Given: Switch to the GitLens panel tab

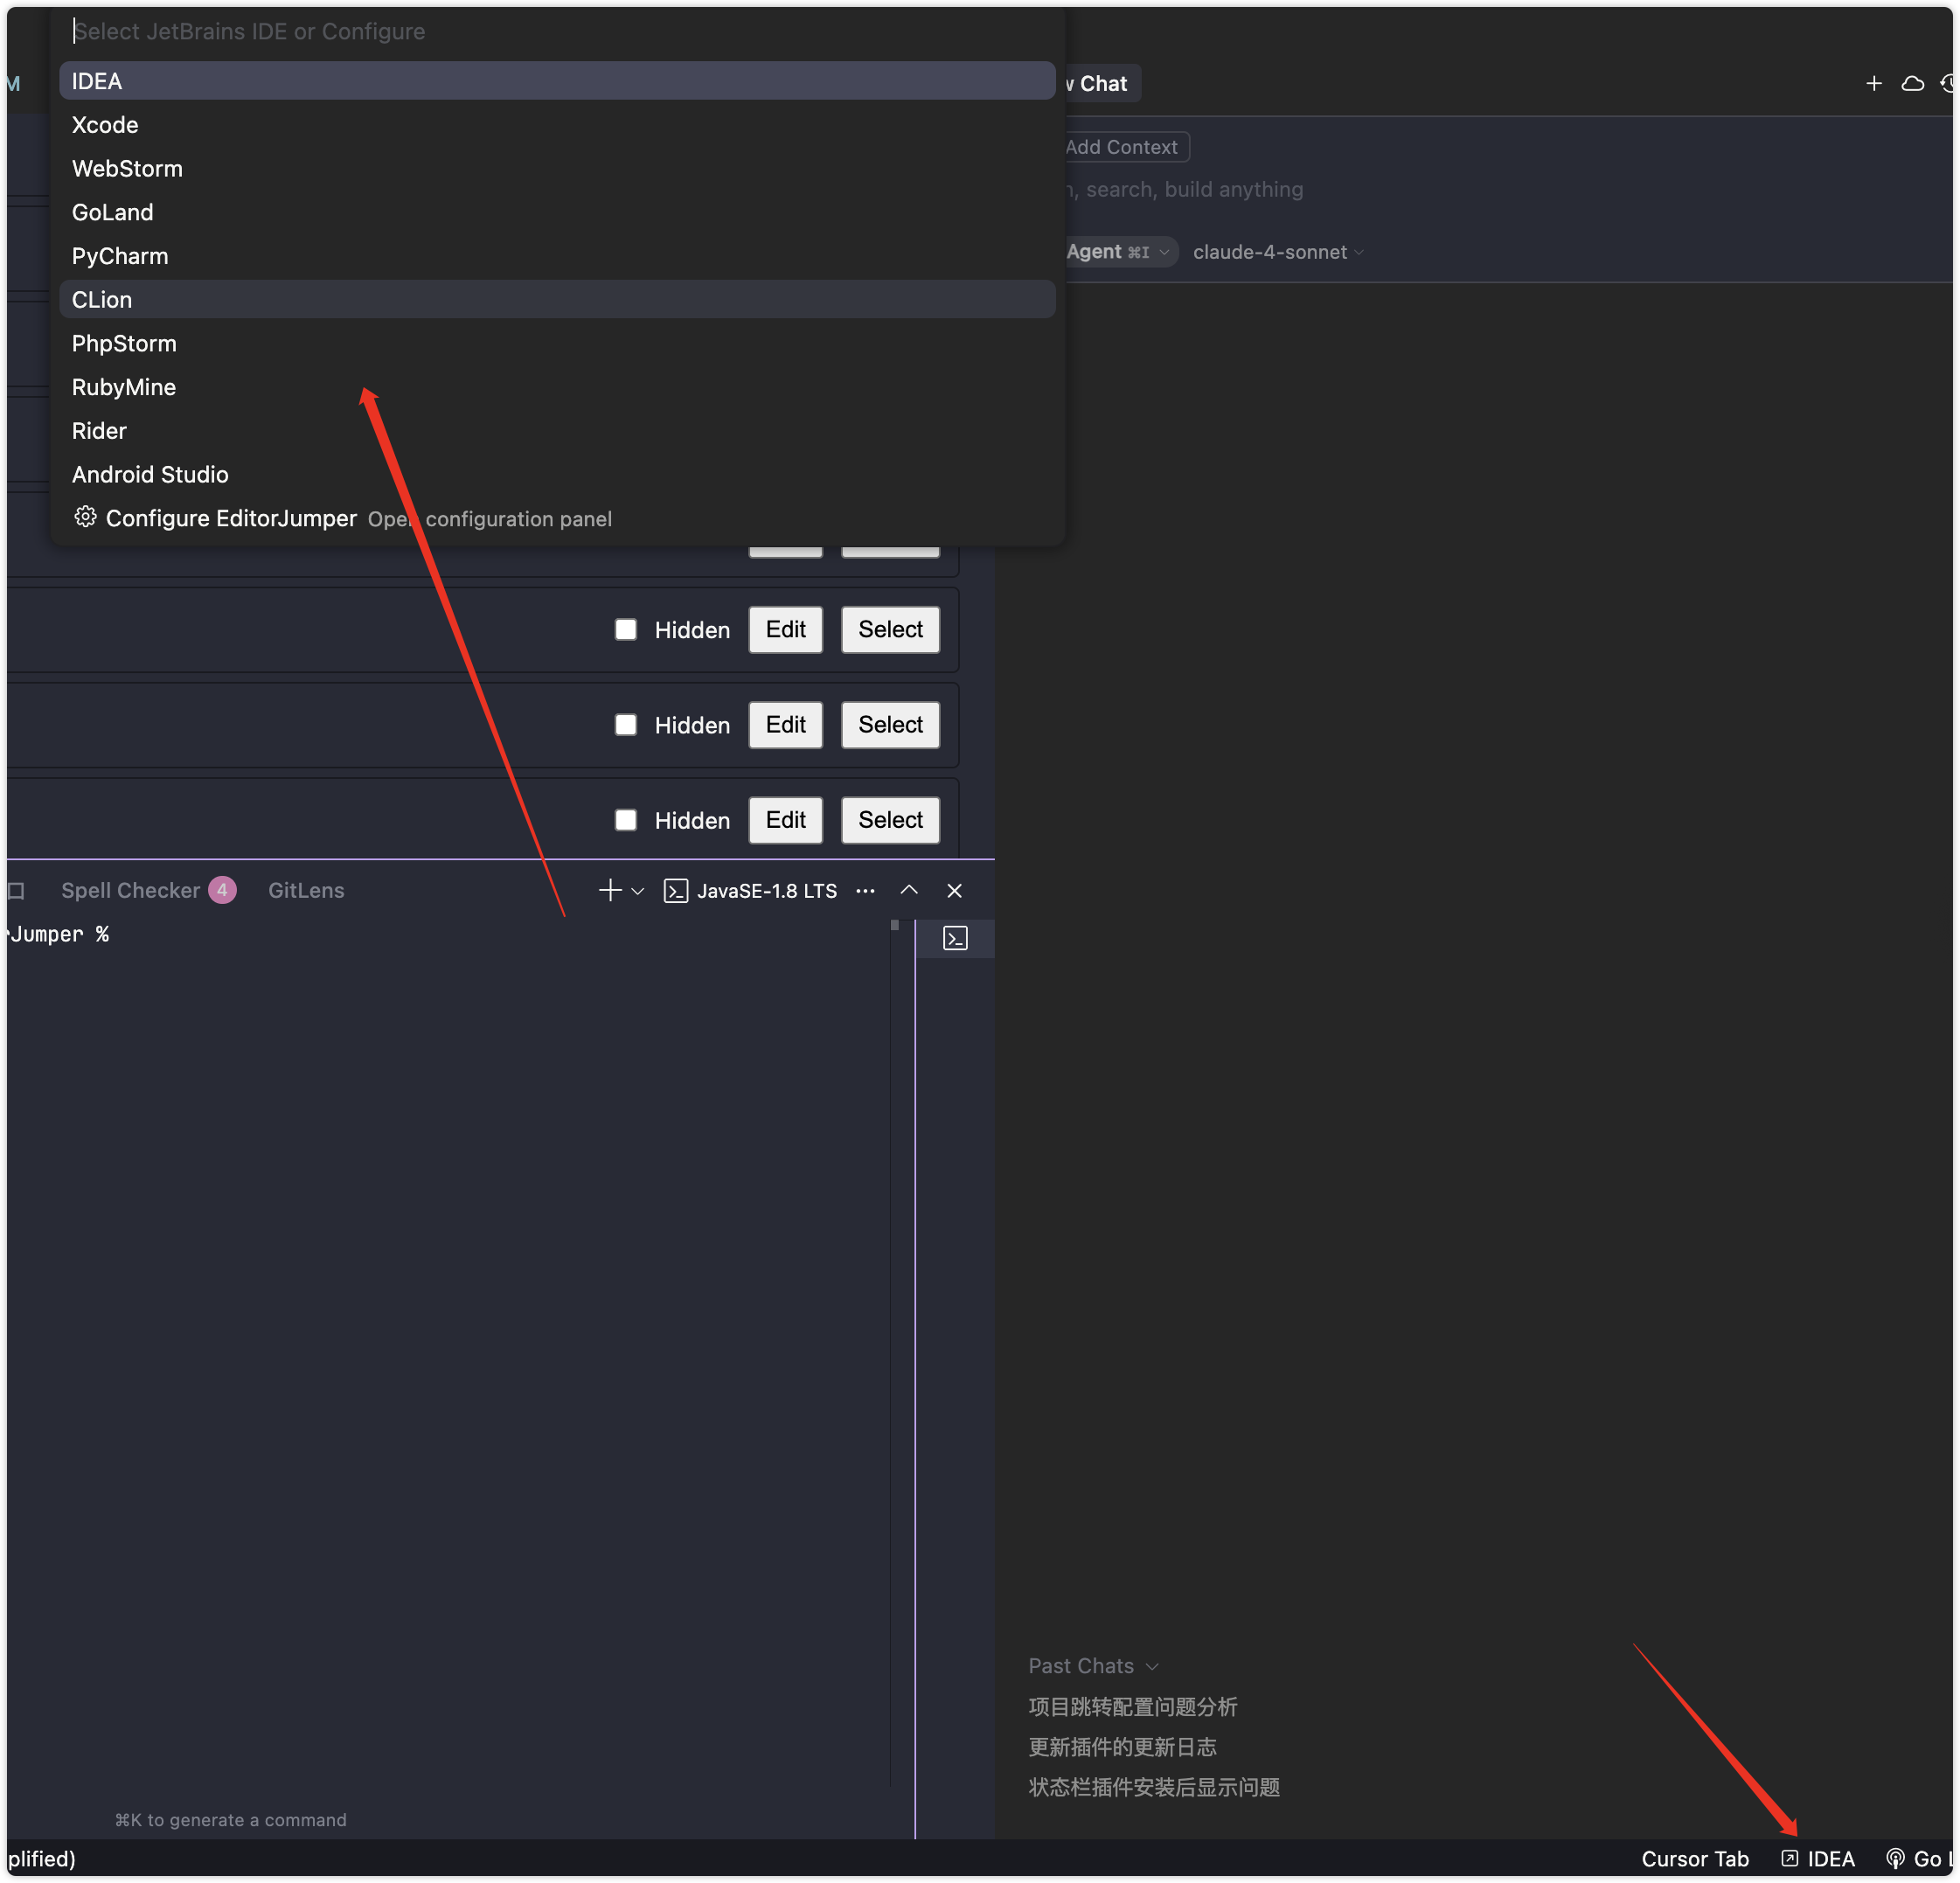Looking at the screenshot, I should tap(306, 890).
